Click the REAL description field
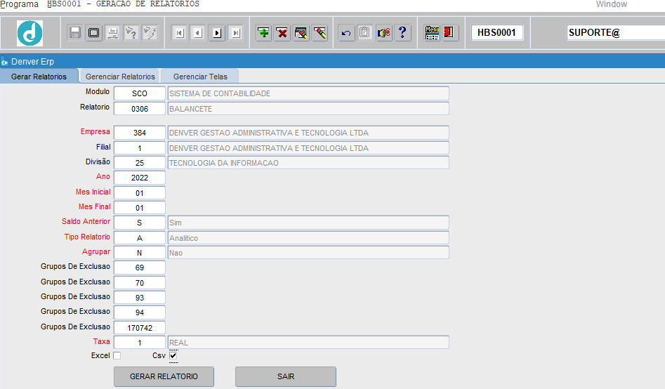Screen dimensions: 665x389 click(x=308, y=343)
